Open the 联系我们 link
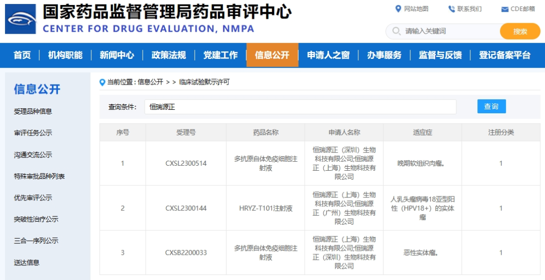545x280 pixels. [470, 9]
